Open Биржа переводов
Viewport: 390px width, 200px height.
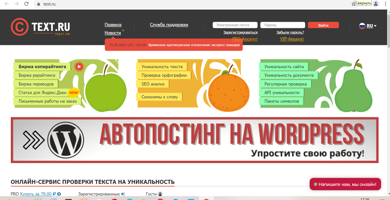click(x=36, y=84)
